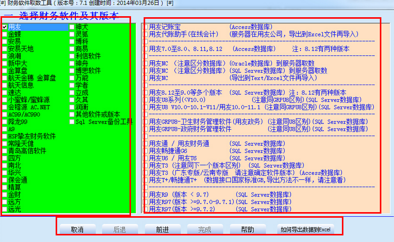The width and height of the screenshot is (394, 242).
Task: Tick the A9 checkbox
Action: tap(5, 129)
